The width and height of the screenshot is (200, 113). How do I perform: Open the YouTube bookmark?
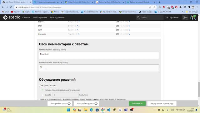16,12
